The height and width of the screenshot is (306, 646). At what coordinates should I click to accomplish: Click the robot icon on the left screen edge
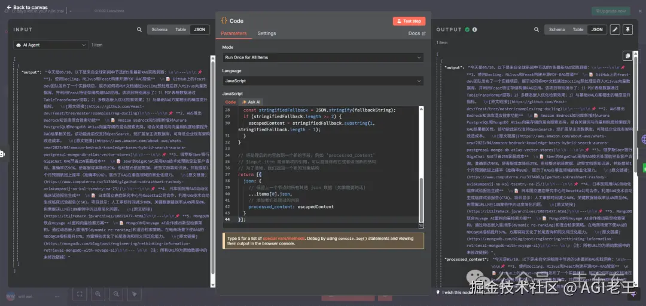pos(2,154)
